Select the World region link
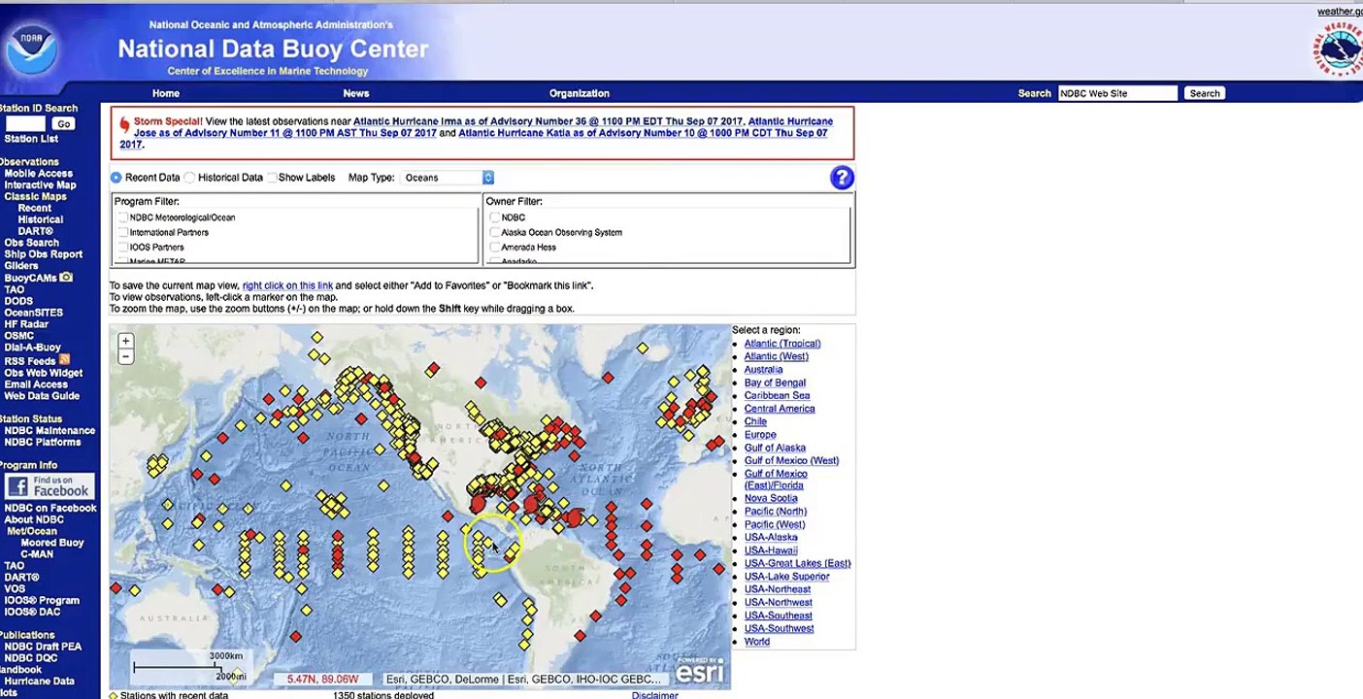Image resolution: width=1363 pixels, height=699 pixels. (757, 642)
